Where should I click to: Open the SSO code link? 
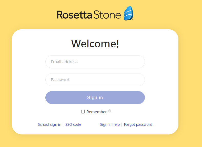tap(73, 124)
